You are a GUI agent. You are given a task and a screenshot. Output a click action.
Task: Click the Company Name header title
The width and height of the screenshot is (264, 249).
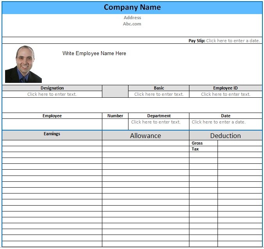click(132, 7)
